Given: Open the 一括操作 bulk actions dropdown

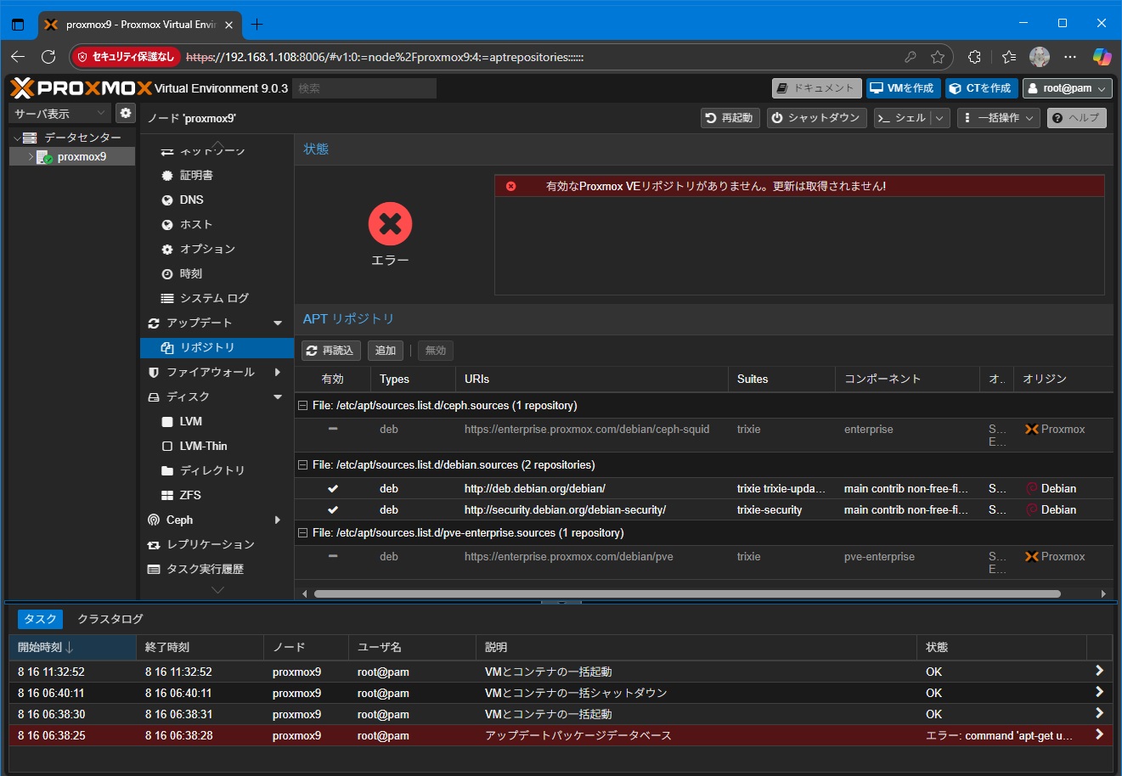Looking at the screenshot, I should coord(998,118).
